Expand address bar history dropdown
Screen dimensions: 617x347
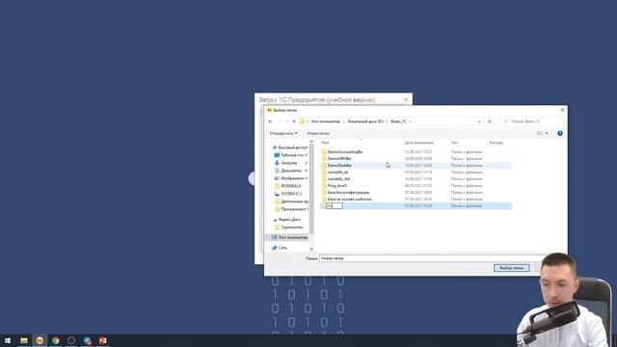[479, 121]
